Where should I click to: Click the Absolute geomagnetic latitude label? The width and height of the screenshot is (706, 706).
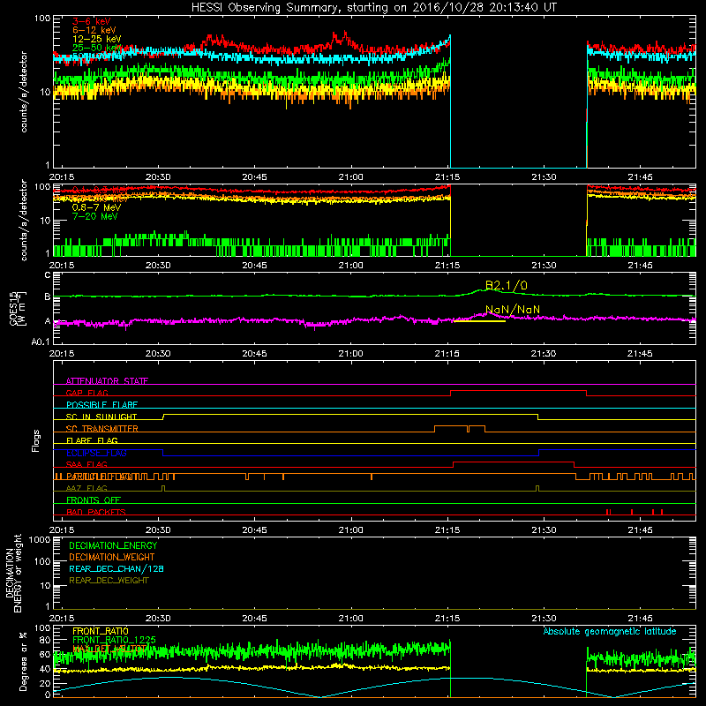click(610, 631)
